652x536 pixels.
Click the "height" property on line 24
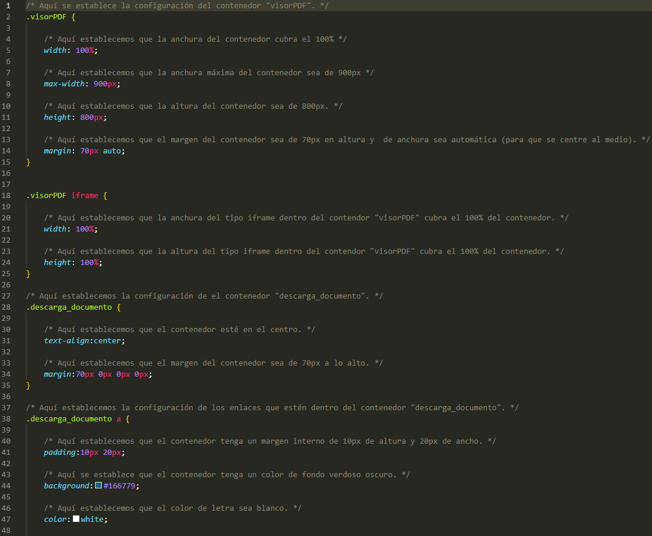58,263
